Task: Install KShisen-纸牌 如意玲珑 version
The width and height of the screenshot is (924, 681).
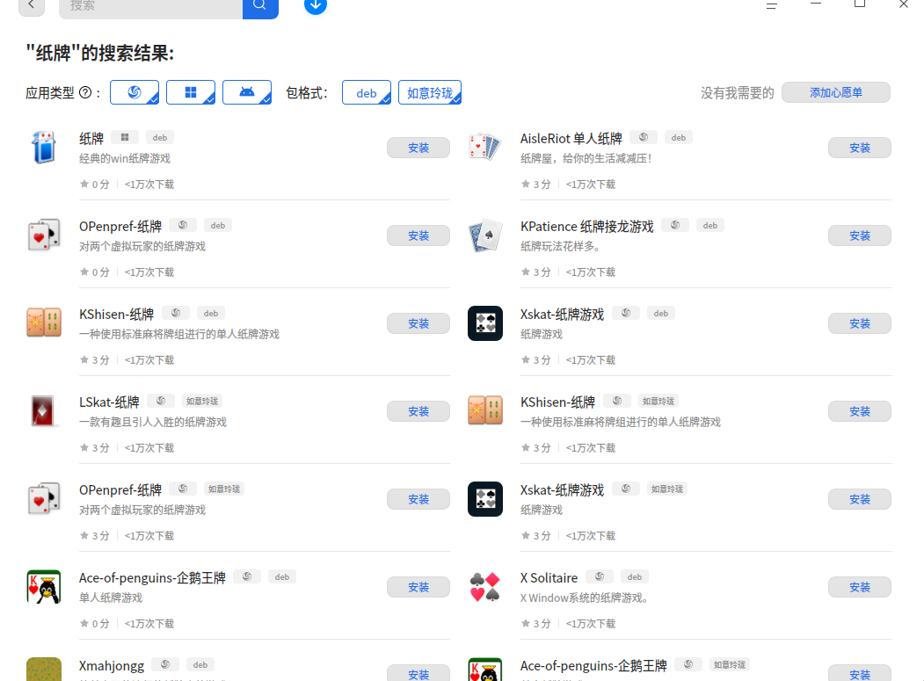Action: coord(859,411)
